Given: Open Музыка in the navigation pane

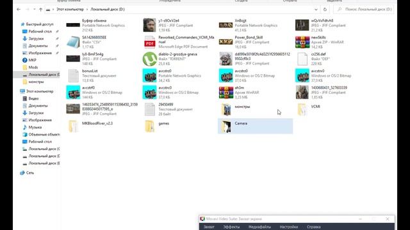Looking at the screenshot, I should click(35, 127).
